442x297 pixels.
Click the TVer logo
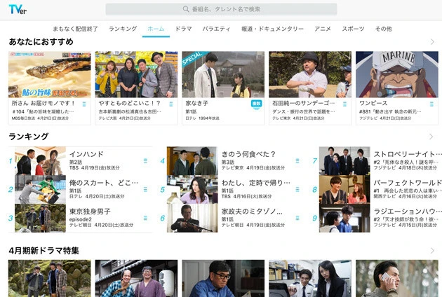coord(18,9)
